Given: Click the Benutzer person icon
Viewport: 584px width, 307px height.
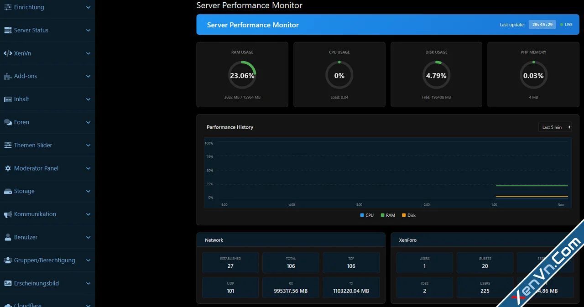Looking at the screenshot, I should (8, 237).
